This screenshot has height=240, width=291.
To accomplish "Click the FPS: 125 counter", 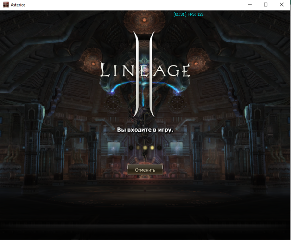I will click(x=195, y=15).
